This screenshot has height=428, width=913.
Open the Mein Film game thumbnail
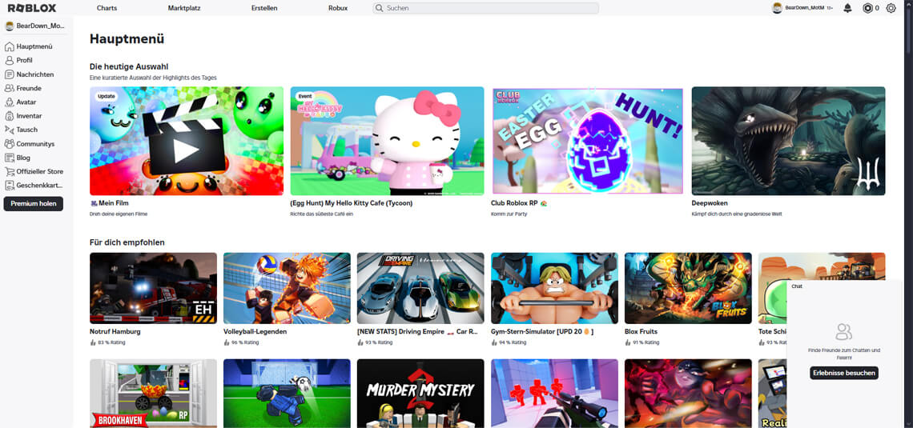click(x=187, y=141)
